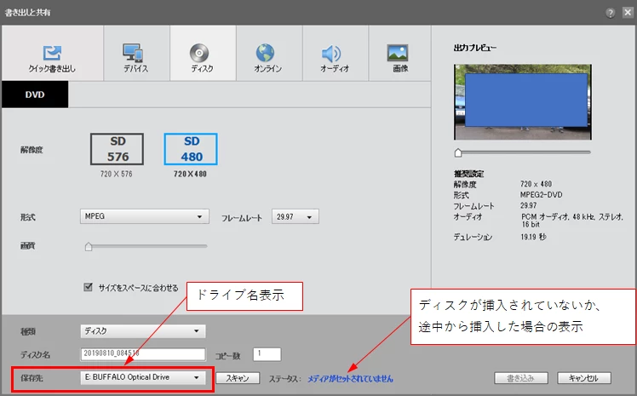Click the メディアがセットされていません status link

350,378
